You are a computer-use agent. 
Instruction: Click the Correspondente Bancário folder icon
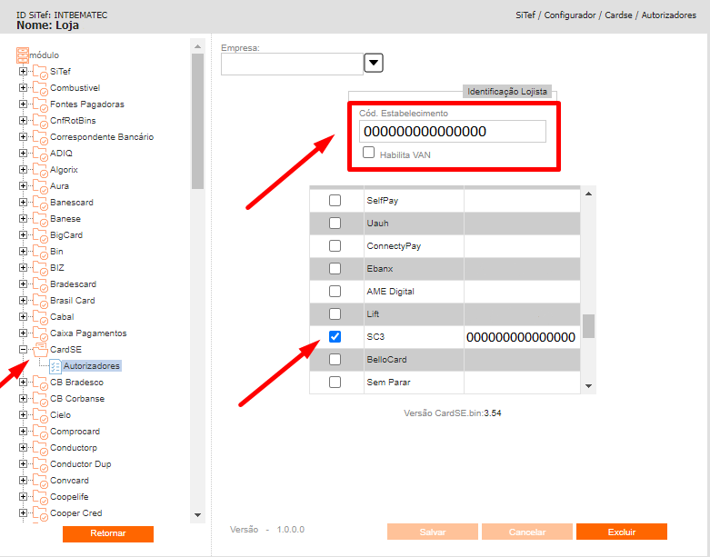[40, 136]
